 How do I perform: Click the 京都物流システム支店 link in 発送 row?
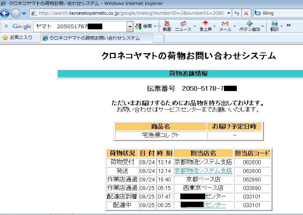[203, 171]
